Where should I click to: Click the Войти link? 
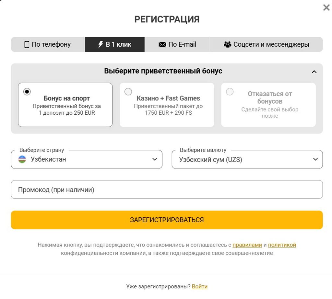point(200,286)
